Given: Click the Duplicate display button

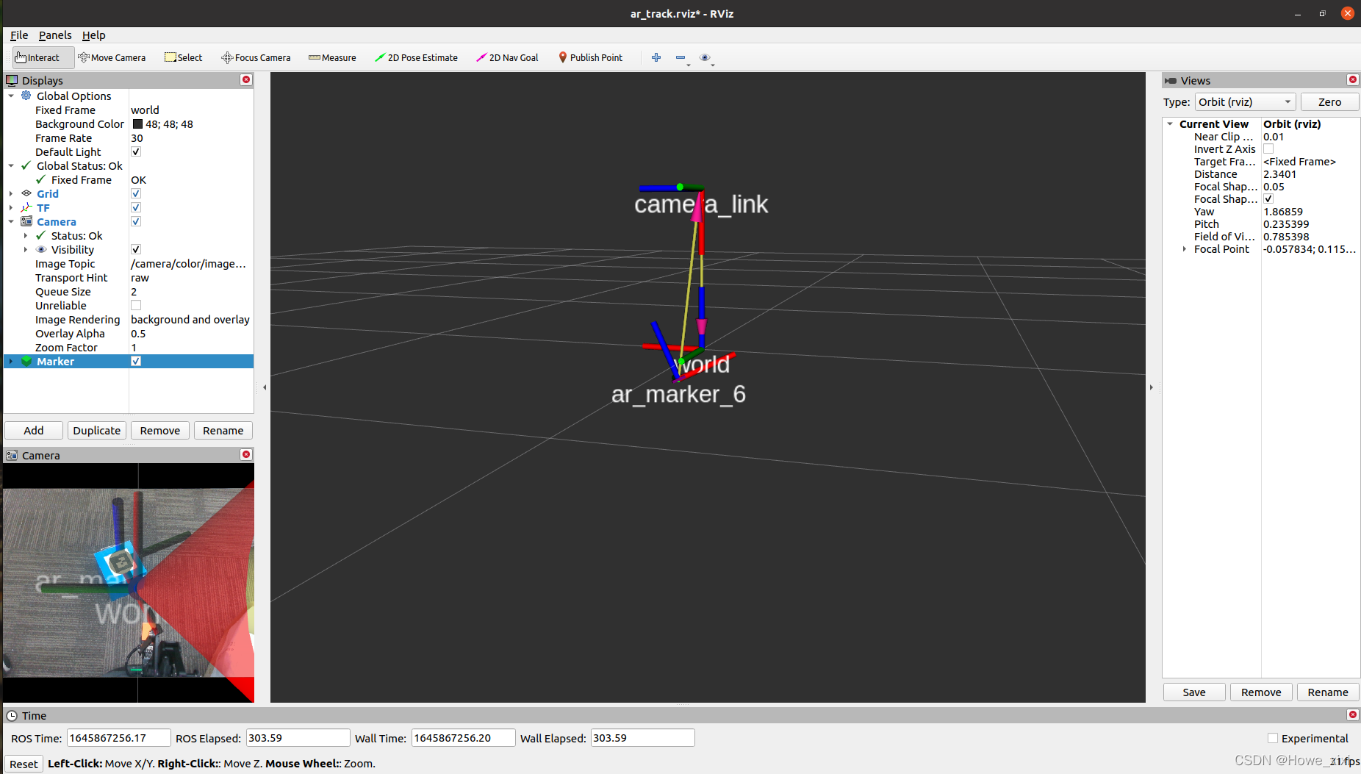Looking at the screenshot, I should coord(97,430).
